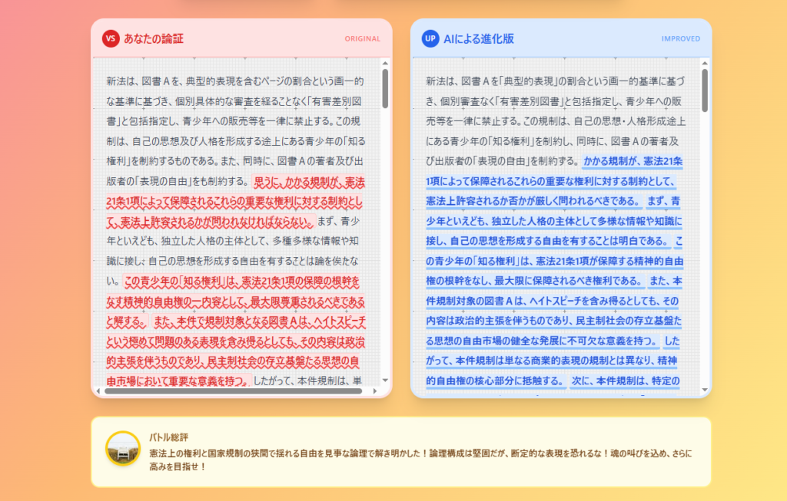Viewport: 787px width, 501px height.
Task: Click the vertical scrollbar thumb in the original panel
Action: click(x=385, y=89)
